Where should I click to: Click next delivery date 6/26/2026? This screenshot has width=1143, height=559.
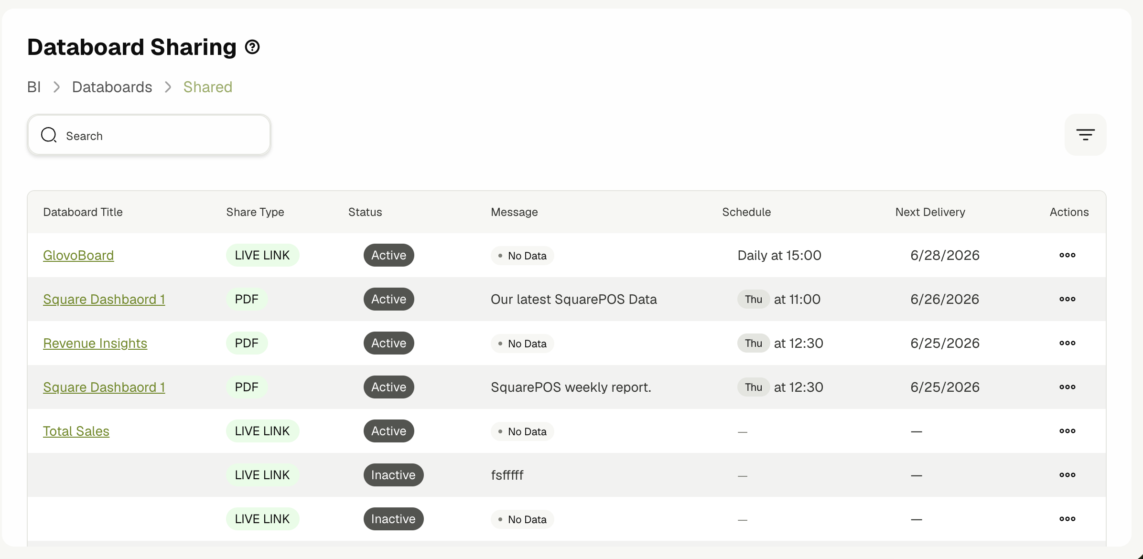[945, 299]
